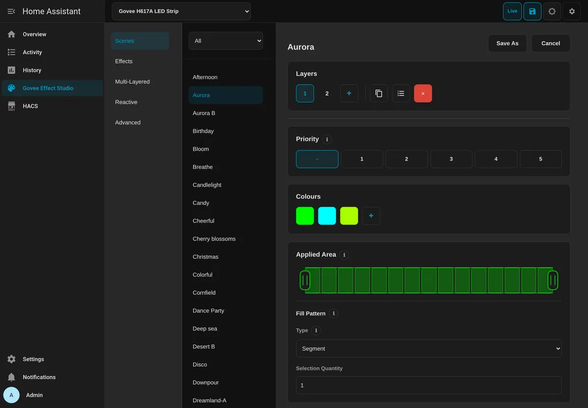The width and height of the screenshot is (588, 408).
Task: Set priority to none (dash)
Action: tap(317, 159)
